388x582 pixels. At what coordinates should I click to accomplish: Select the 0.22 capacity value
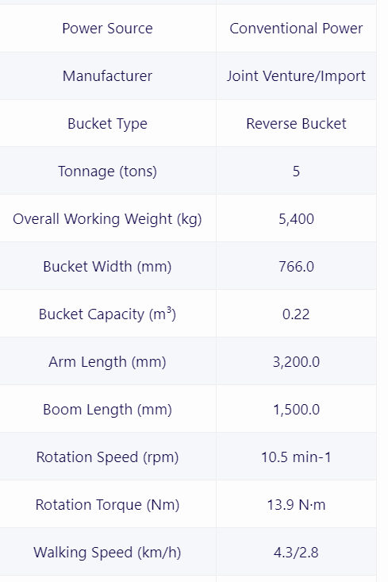click(296, 314)
